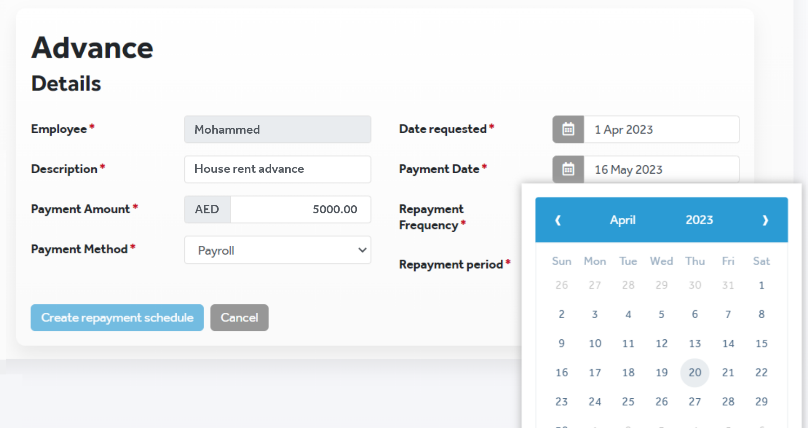This screenshot has height=428, width=808.
Task: Click the Payment Date text field
Action: tap(661, 170)
